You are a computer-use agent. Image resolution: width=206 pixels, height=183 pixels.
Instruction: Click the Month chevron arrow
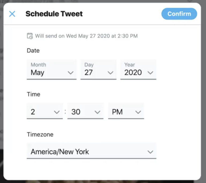point(71,73)
